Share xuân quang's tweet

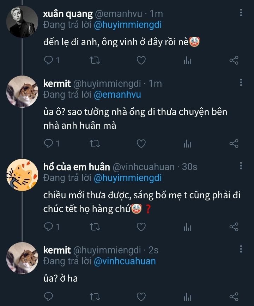pos(234,60)
